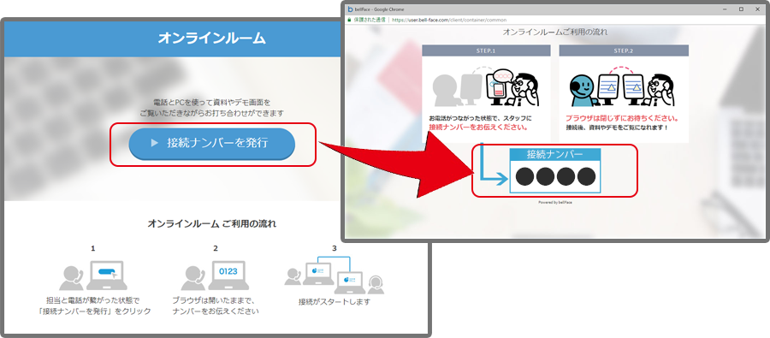Click the Powered by bellFace text
The image size is (770, 338).
tap(555, 203)
